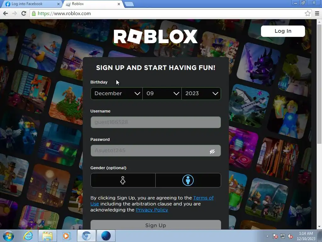322x242 pixels.
Task: Click the page scrollbar up arrow
Action: click(319, 22)
